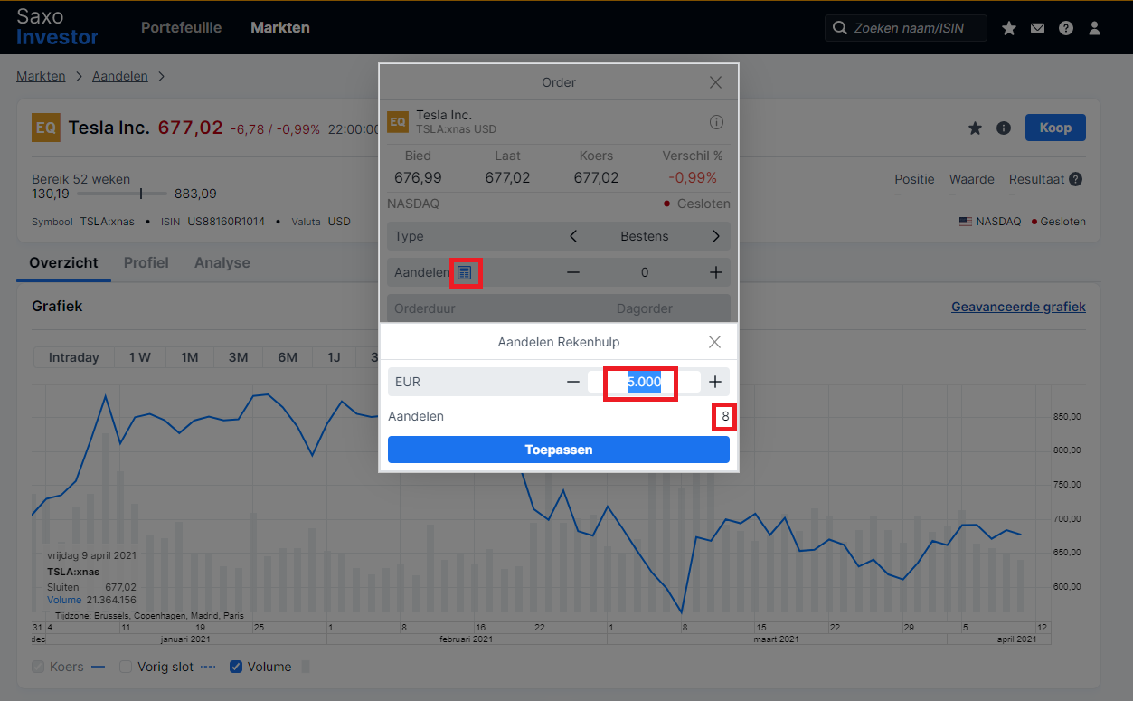Open the messages envelope icon

1037,28
